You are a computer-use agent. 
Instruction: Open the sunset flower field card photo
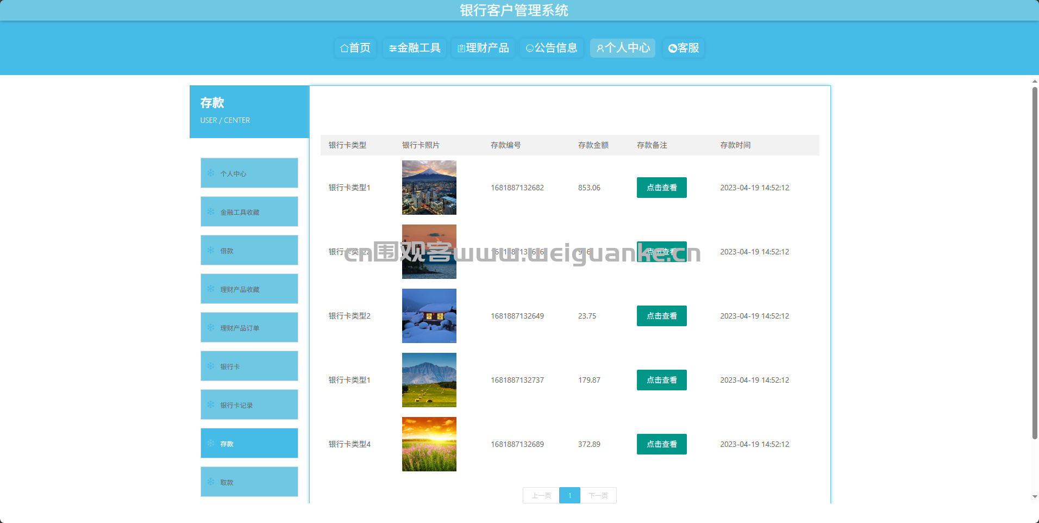tap(429, 444)
